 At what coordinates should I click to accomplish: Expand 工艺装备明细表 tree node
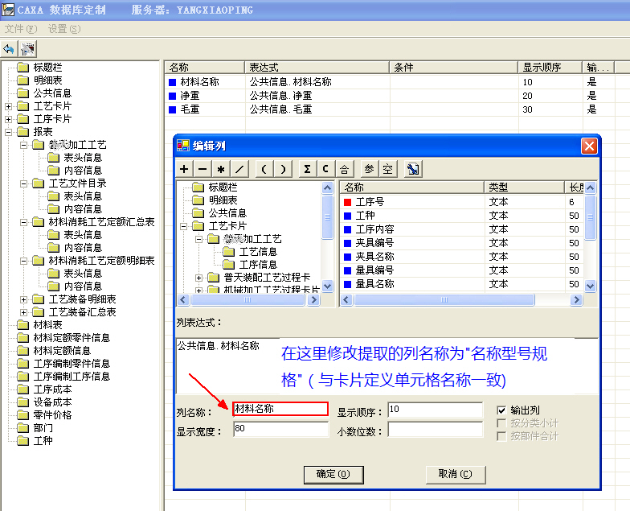pos(24,299)
